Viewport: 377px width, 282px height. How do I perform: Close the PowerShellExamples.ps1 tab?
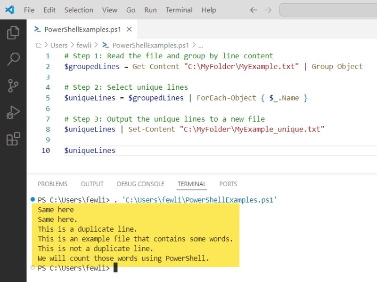(x=128, y=29)
